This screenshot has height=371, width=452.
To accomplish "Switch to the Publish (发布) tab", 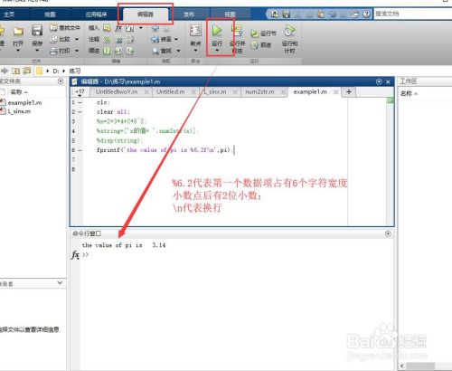I will click(189, 14).
